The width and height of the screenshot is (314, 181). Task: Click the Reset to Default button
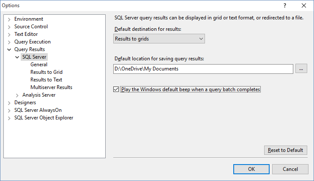pos(285,150)
